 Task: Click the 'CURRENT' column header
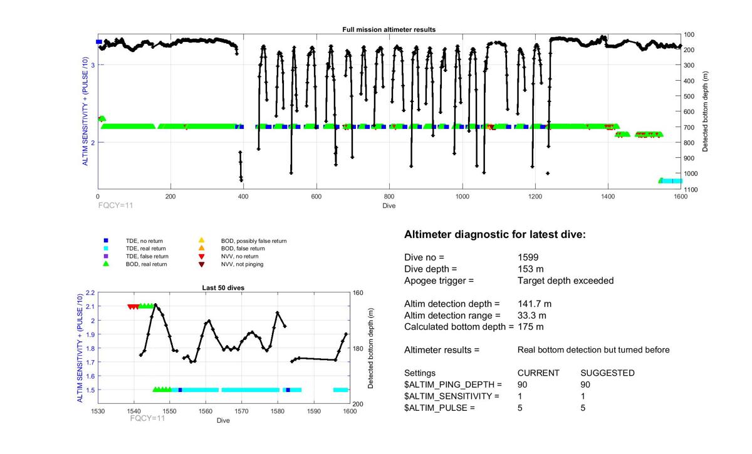tap(538, 373)
